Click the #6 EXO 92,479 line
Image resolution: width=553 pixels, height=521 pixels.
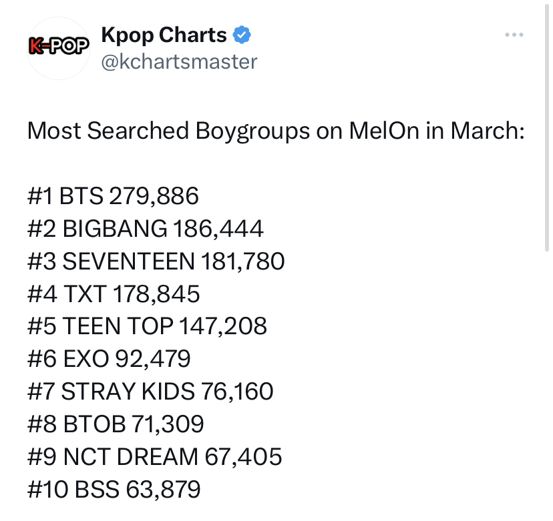(109, 359)
